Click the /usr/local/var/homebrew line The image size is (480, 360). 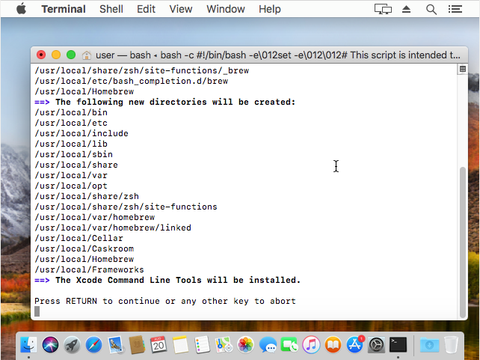pyautogui.click(x=95, y=217)
